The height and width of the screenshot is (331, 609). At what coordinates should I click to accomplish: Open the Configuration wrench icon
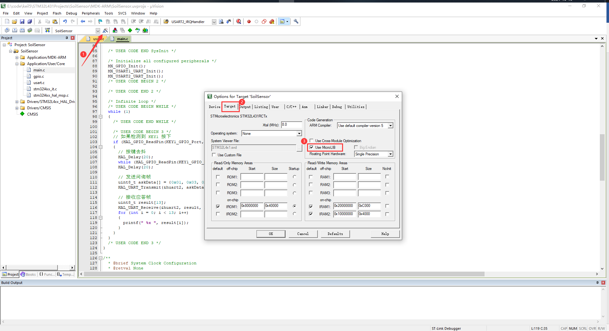(x=296, y=21)
